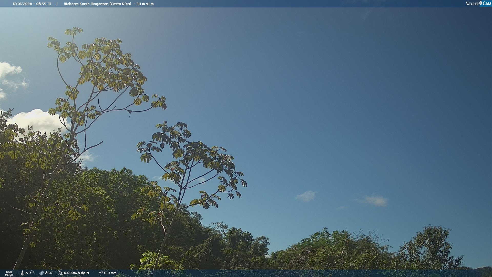Click the vertical separator bar in header
Viewport: 492px width, 277px height.
(x=57, y=4)
